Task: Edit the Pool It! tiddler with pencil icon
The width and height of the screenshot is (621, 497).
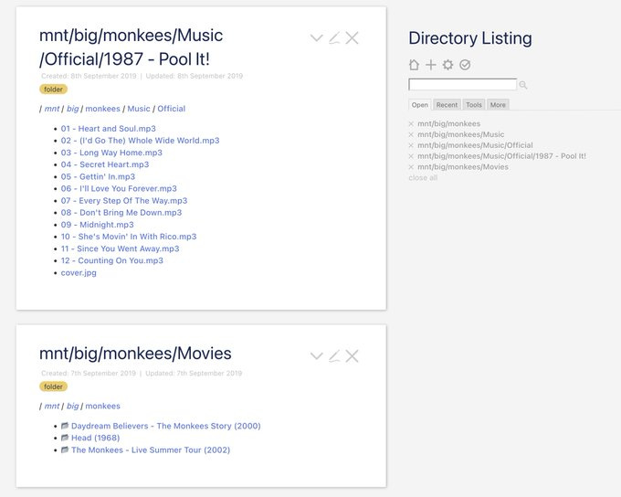Action: (x=334, y=38)
